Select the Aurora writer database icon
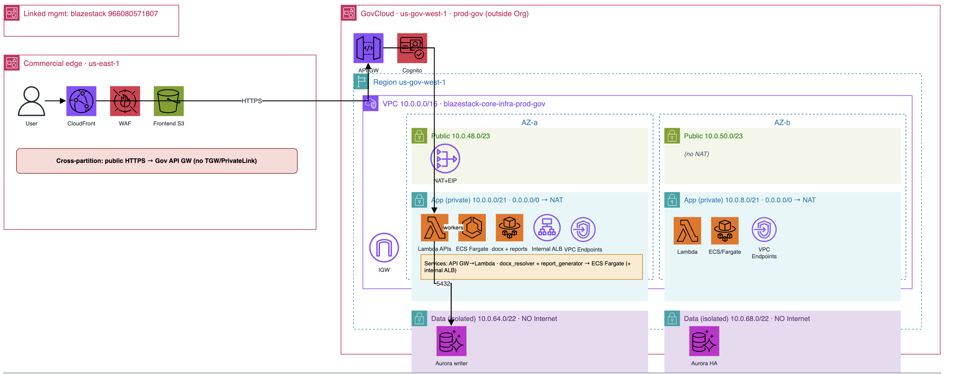 tap(451, 341)
